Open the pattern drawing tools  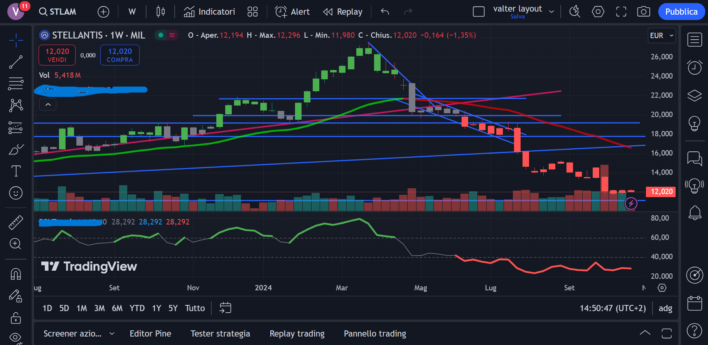[x=16, y=105]
